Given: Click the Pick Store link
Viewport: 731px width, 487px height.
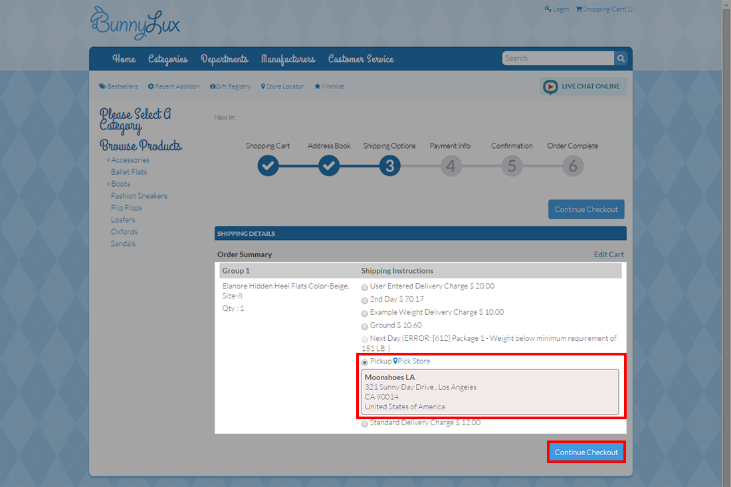Looking at the screenshot, I should [x=413, y=361].
